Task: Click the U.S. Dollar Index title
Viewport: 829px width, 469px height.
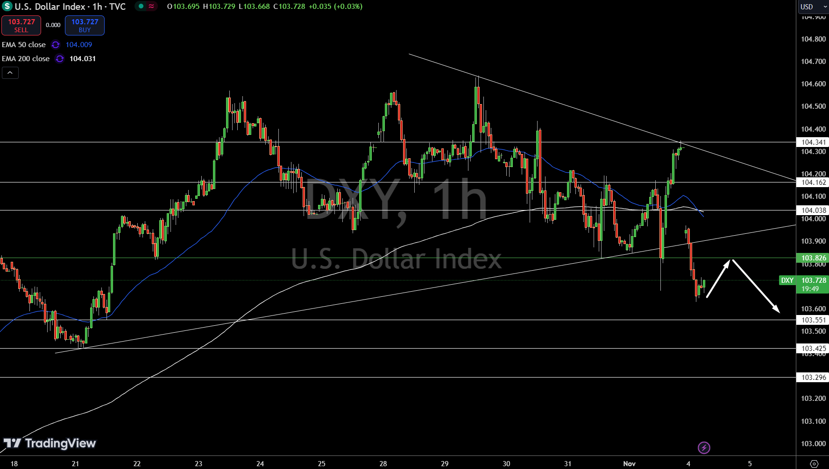Action: pyautogui.click(x=50, y=7)
